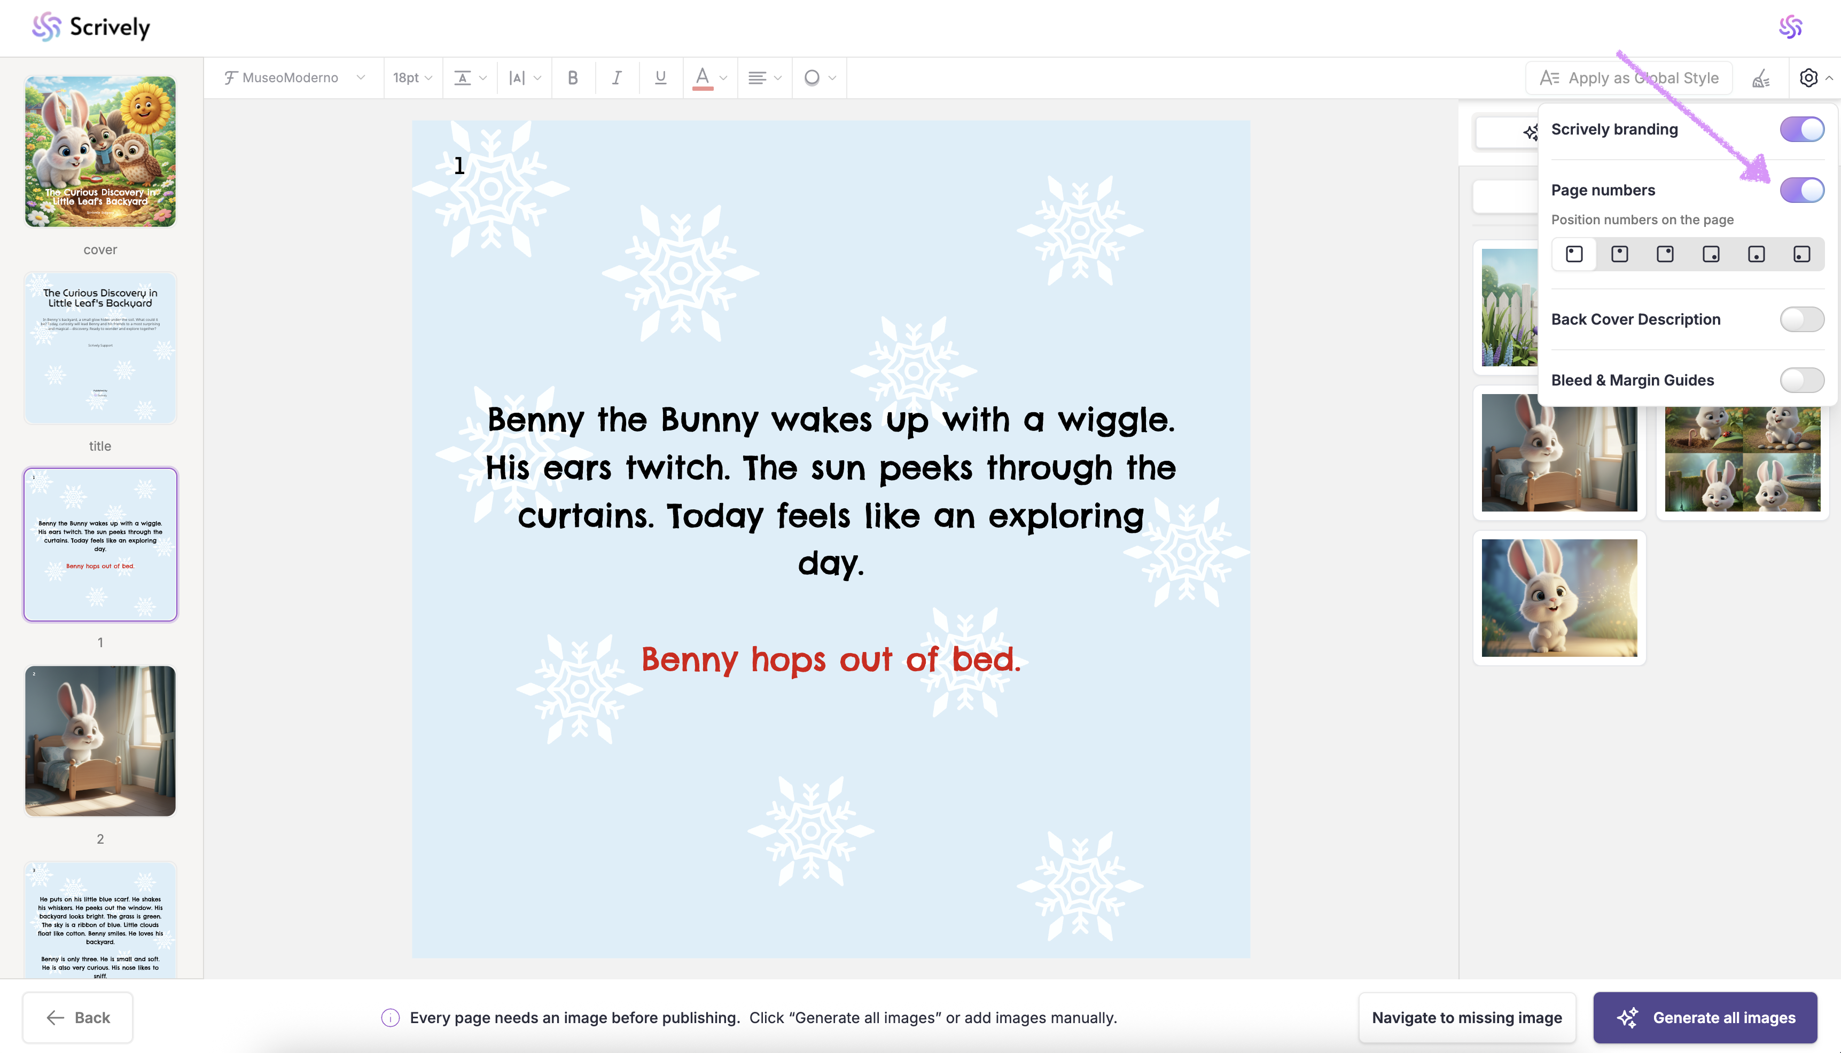Image resolution: width=1841 pixels, height=1053 pixels.
Task: Disable the Scrively branding toggle
Action: click(1801, 129)
